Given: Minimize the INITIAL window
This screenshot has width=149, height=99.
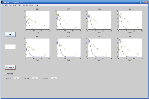Looking at the screenshot, I should tap(141, 2).
